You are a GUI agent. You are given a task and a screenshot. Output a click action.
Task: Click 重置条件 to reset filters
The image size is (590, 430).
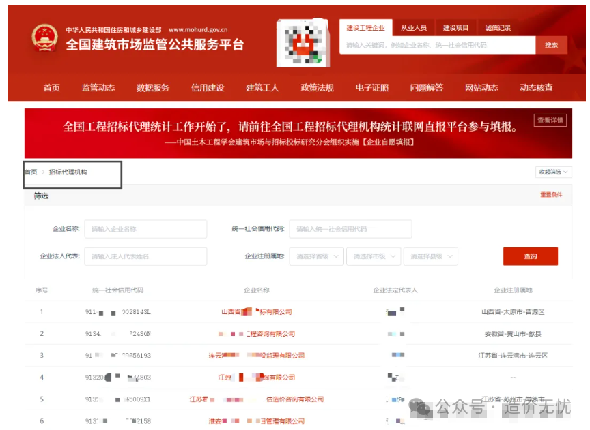[x=551, y=196]
